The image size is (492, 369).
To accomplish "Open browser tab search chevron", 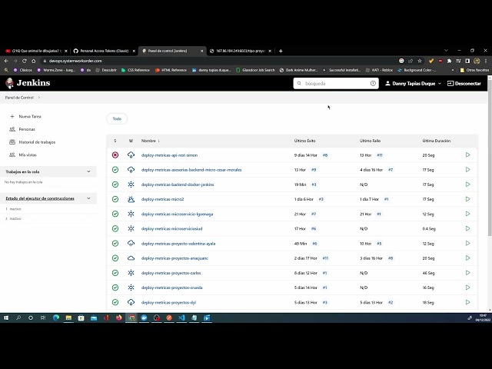I will click(x=446, y=51).
